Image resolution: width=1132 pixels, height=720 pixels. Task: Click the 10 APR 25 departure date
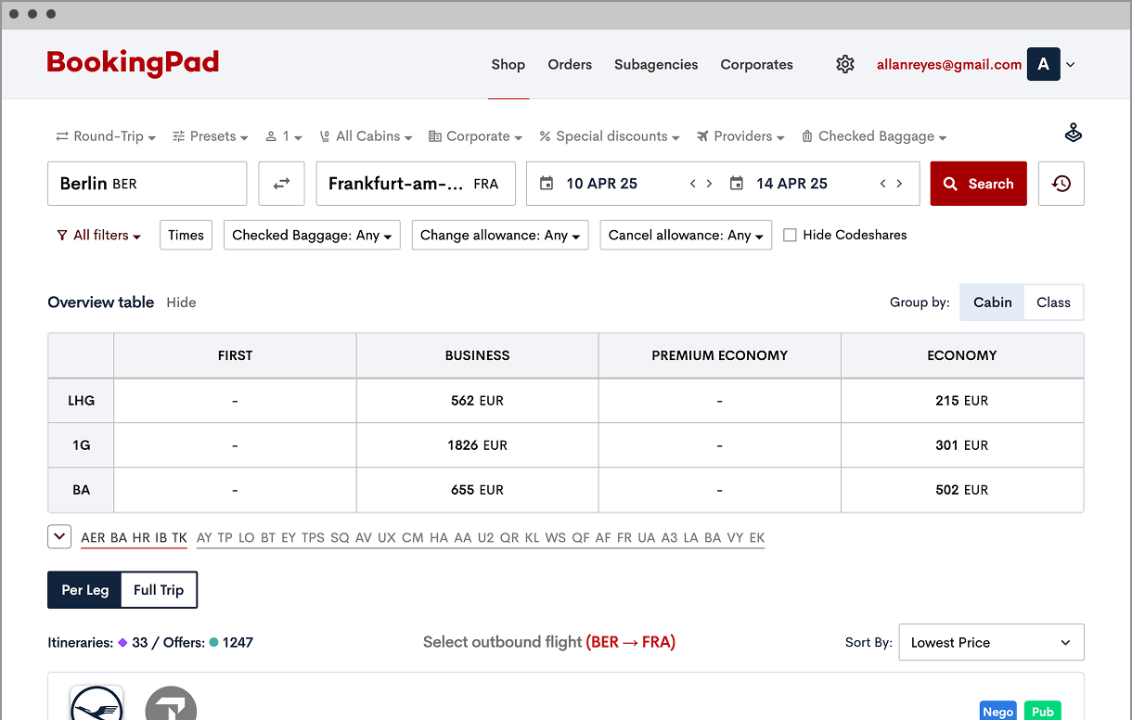(602, 184)
